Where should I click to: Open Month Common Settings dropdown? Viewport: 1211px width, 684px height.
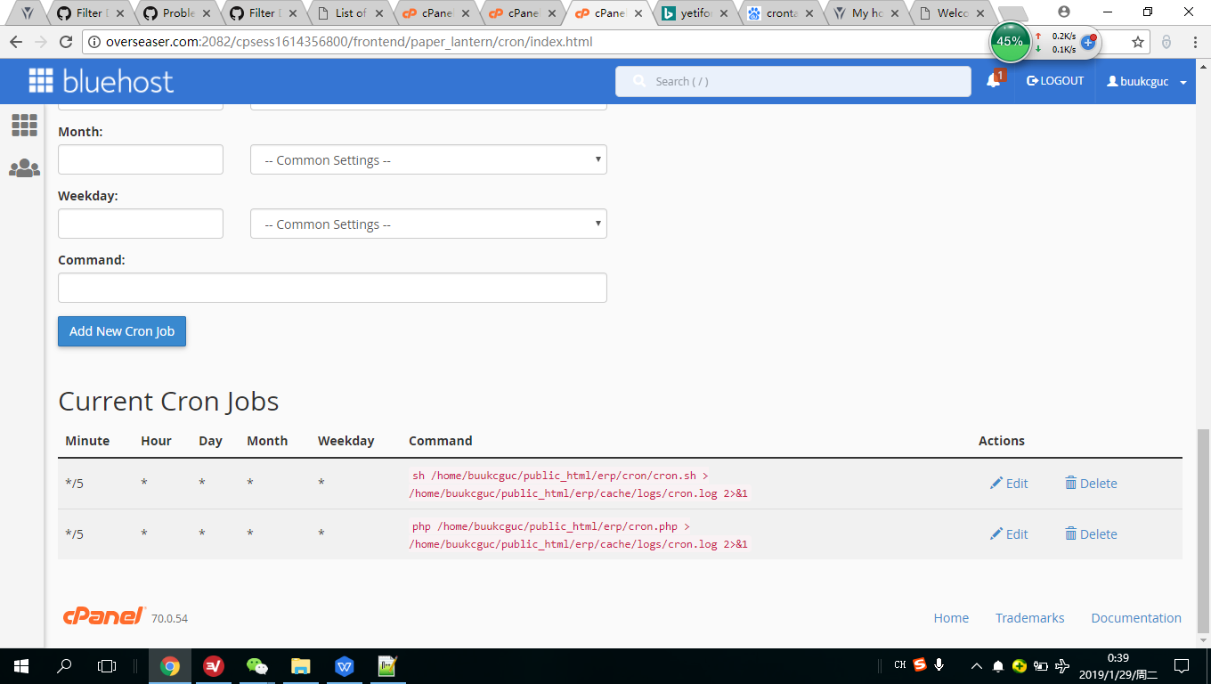pyautogui.click(x=428, y=160)
